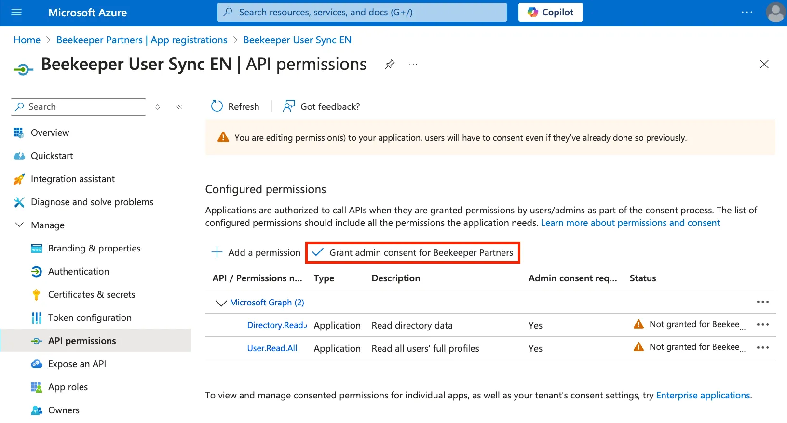Collapse the Manage section in sidebar
The height and width of the screenshot is (423, 787).
tap(19, 225)
